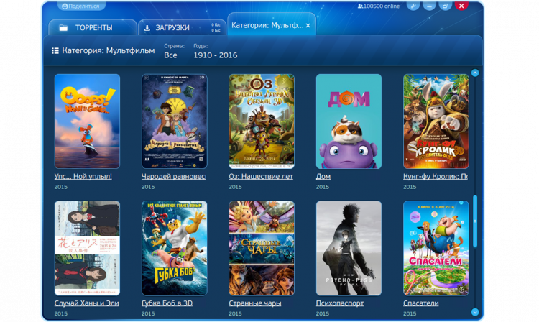
Task: Click the Упс... Ной уплыл! title link
Action: coord(83,176)
